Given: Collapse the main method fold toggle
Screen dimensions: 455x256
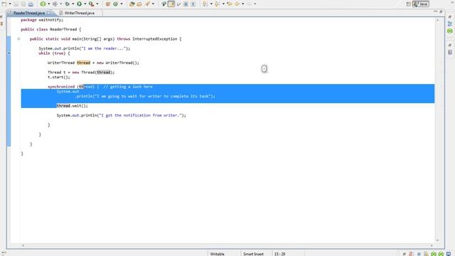Looking at the screenshot, I should pos(18,39).
